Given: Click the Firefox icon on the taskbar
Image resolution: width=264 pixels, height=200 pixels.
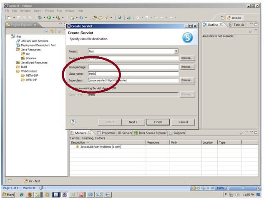Looking at the screenshot, I should click(30, 195).
